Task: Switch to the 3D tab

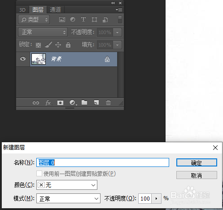Action: pos(22,10)
